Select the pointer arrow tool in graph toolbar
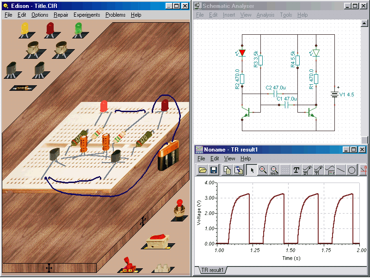 252,170
